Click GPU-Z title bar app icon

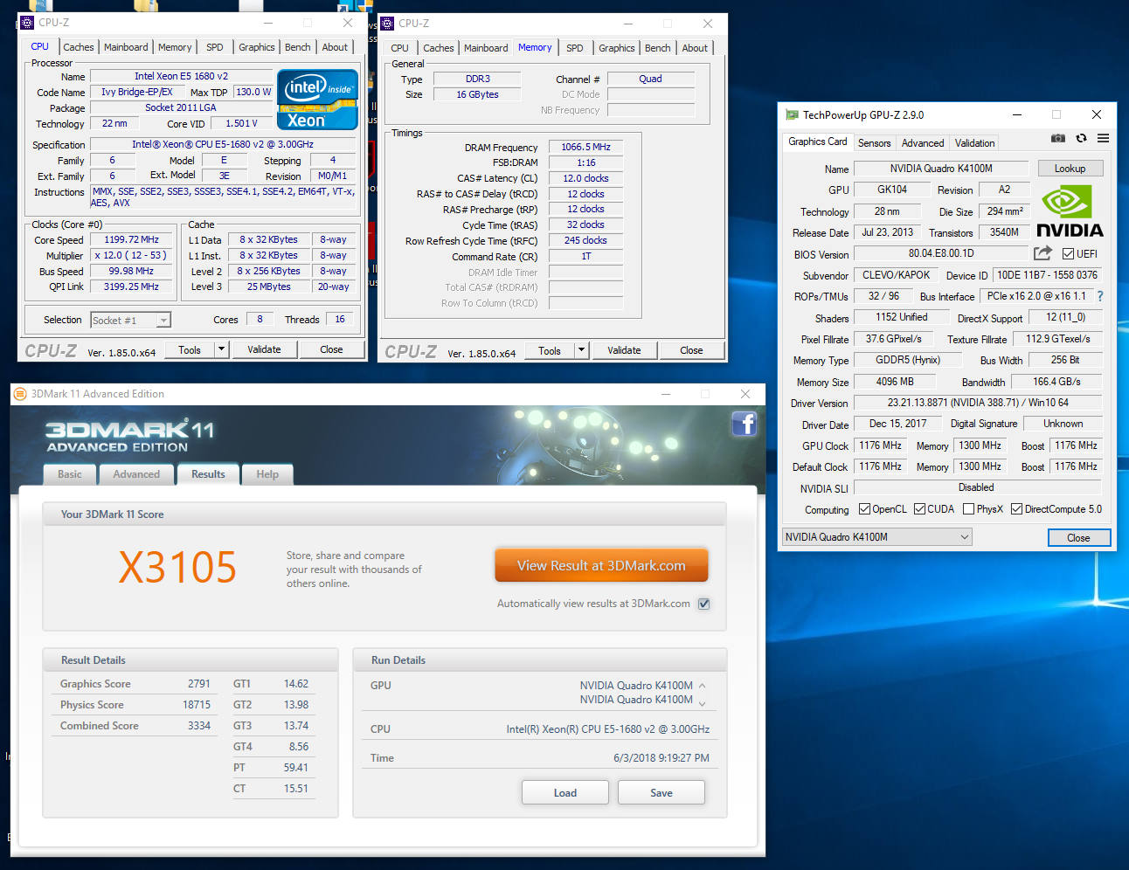pos(792,114)
